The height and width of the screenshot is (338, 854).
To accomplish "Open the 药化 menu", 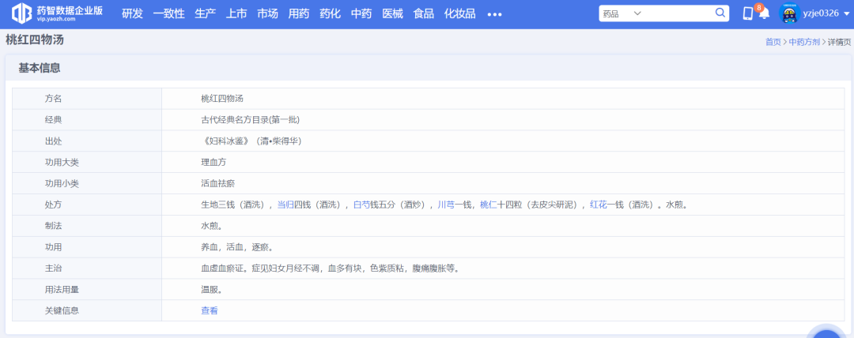I will point(330,14).
